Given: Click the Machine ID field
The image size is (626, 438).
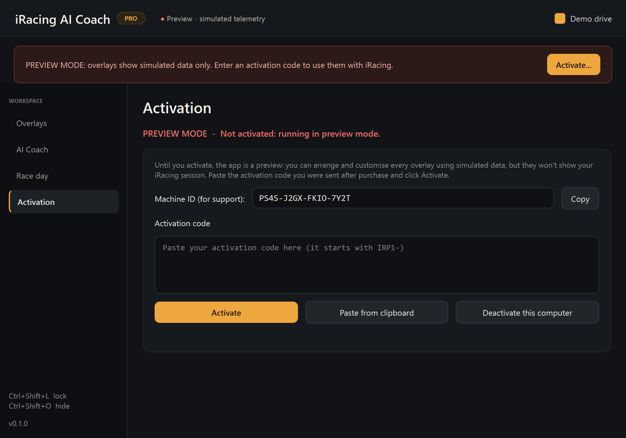Looking at the screenshot, I should click(x=403, y=198).
